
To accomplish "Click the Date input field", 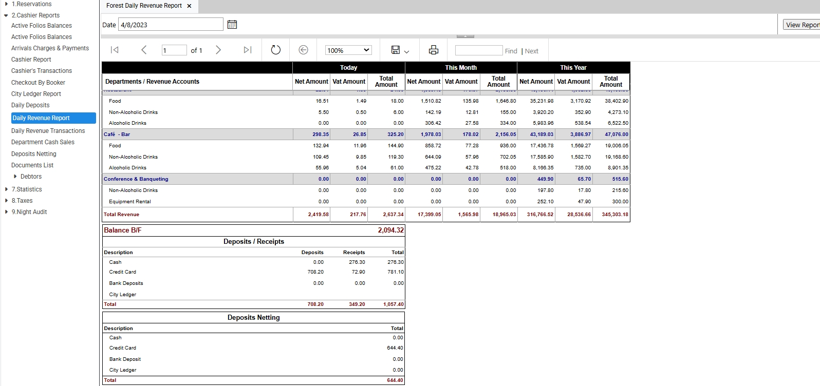I will [x=171, y=25].
